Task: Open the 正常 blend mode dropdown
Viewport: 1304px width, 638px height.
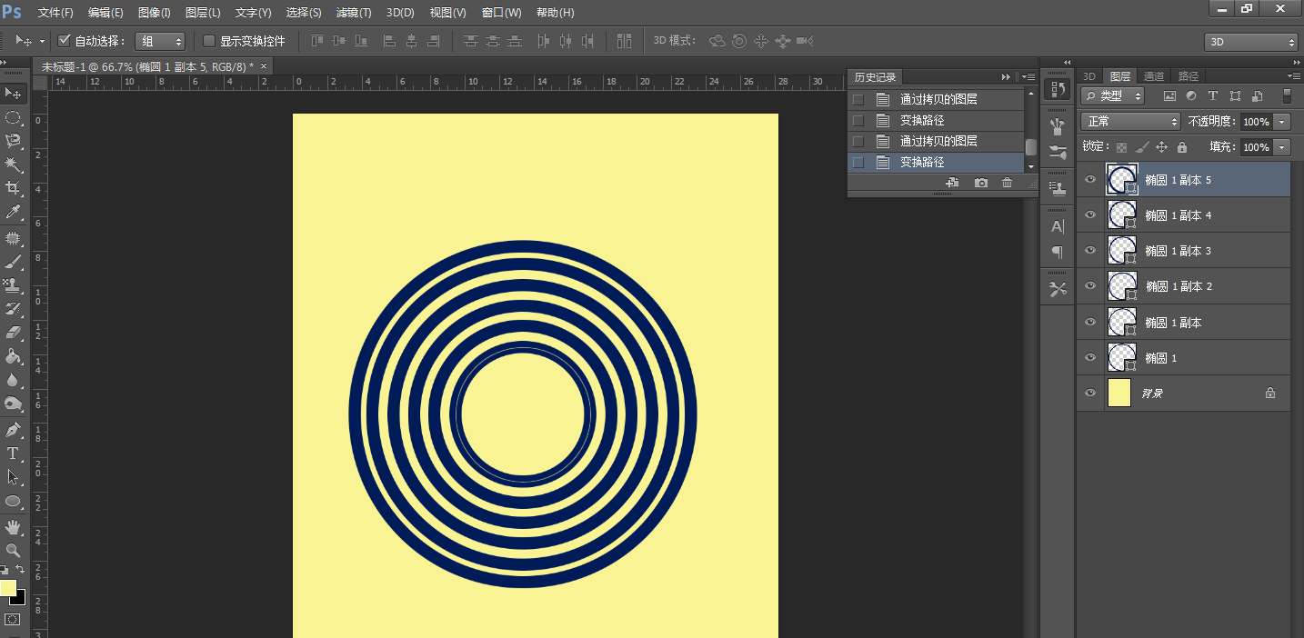Action: 1130,121
